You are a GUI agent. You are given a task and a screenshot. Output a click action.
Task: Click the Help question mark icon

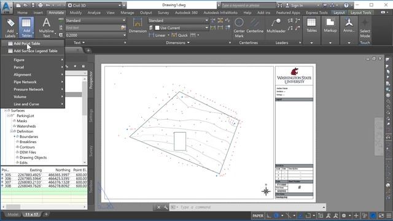(346, 5)
